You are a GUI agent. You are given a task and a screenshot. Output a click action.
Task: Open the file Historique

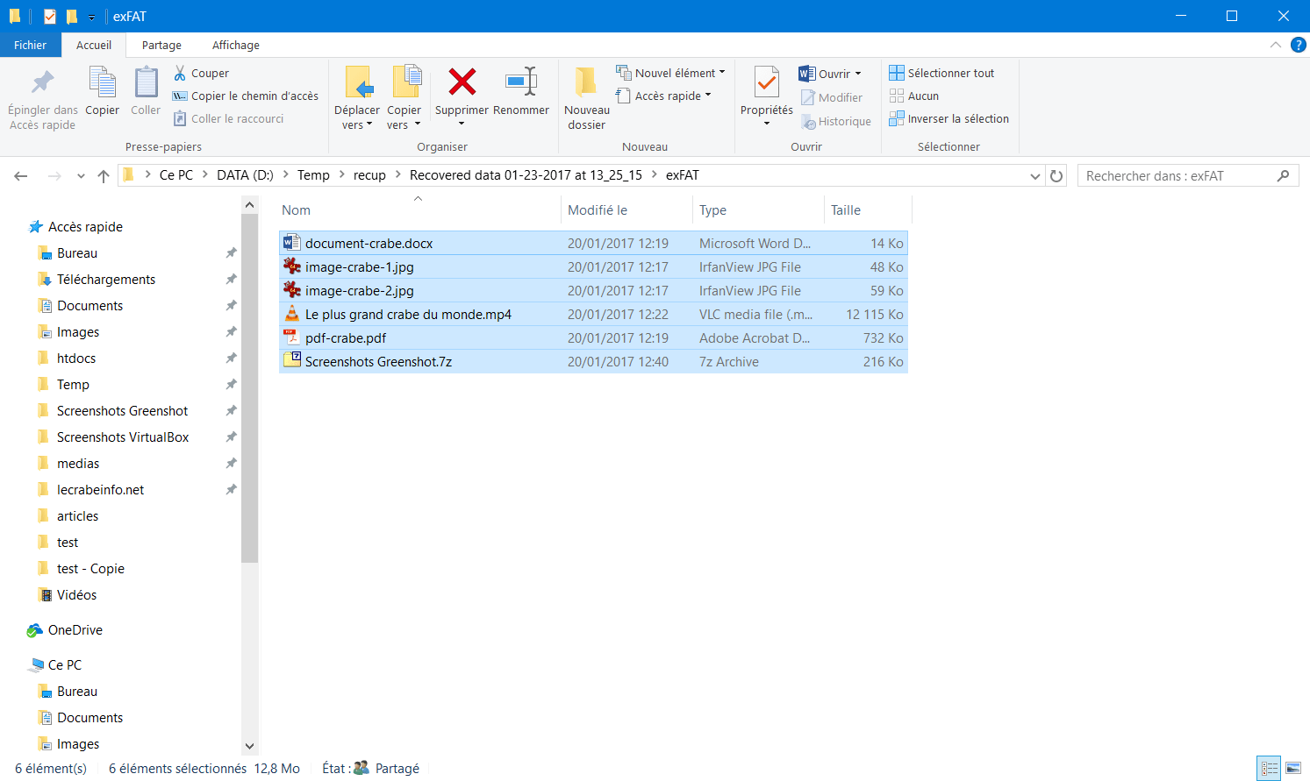pyautogui.click(x=836, y=122)
